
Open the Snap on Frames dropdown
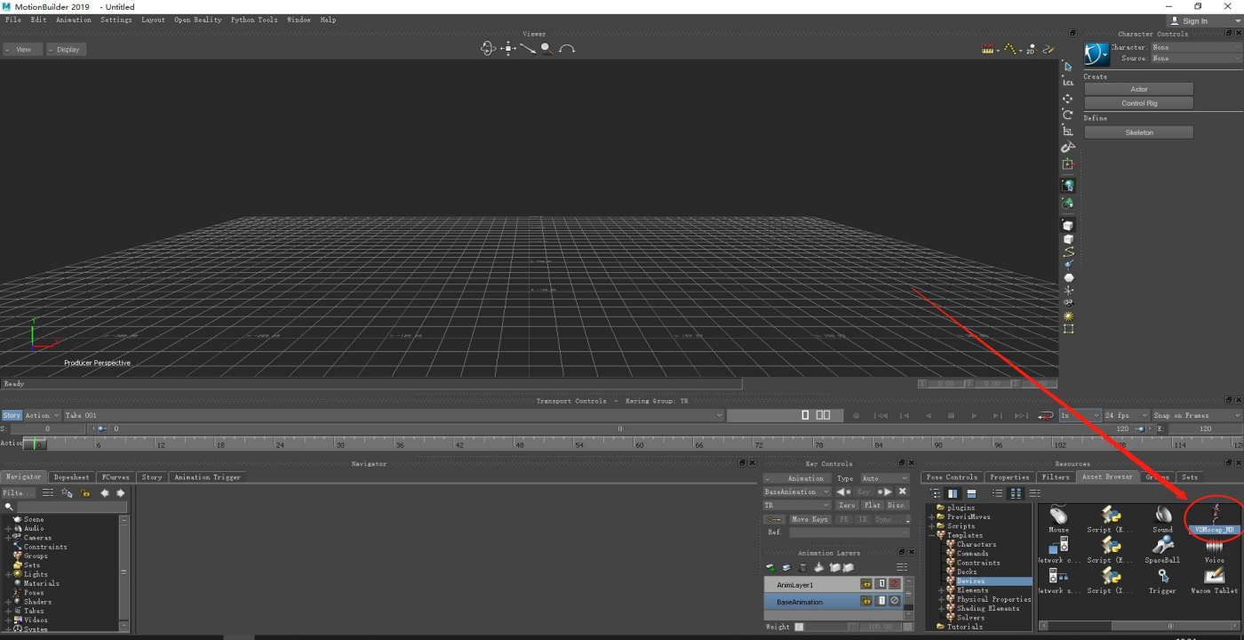point(1196,415)
